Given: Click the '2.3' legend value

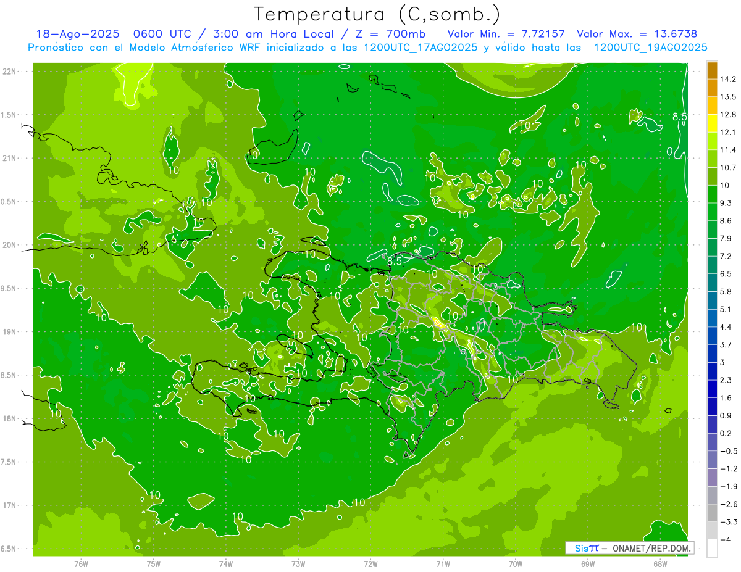Looking at the screenshot, I should 727,380.
